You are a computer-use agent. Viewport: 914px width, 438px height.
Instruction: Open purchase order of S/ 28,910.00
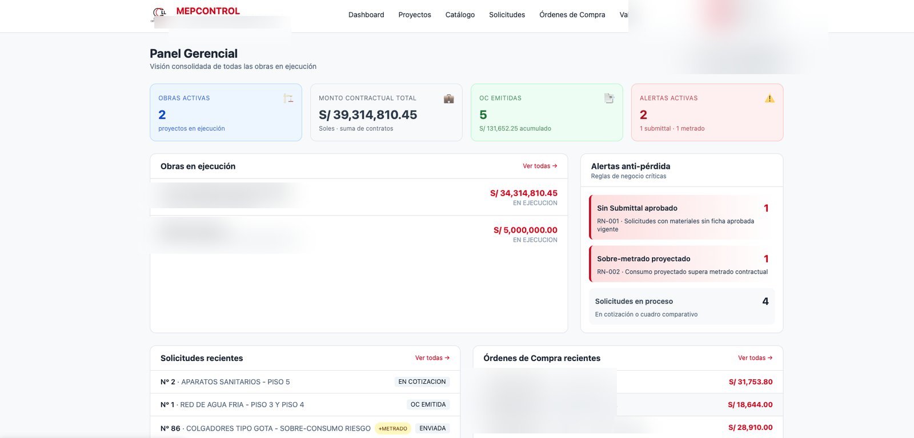tap(628, 428)
